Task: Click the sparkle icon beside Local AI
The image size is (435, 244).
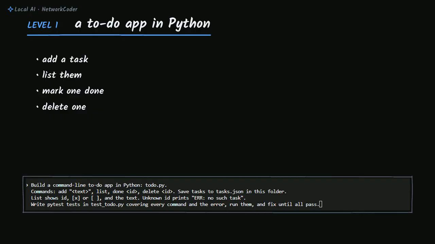Action: tap(11, 9)
